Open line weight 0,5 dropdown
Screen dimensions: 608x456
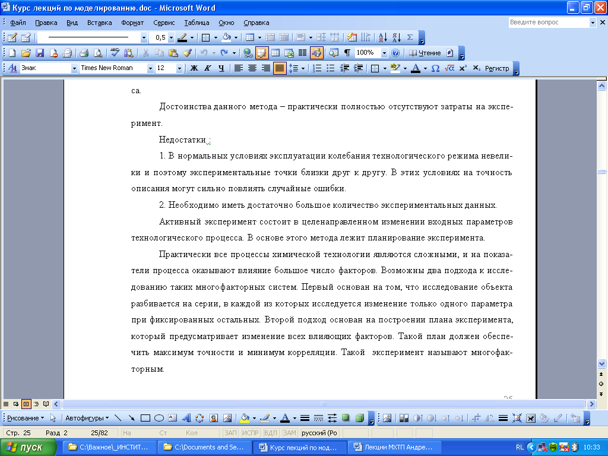click(171, 37)
